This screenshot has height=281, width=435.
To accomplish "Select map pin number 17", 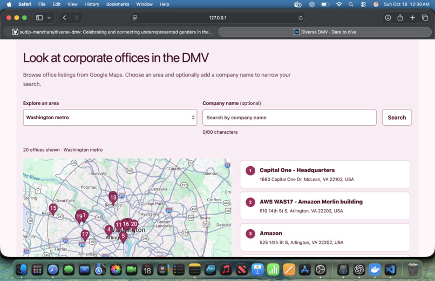I will click(85, 235).
